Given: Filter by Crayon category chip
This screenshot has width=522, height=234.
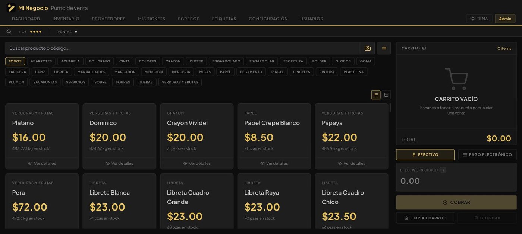Looking at the screenshot, I should (173, 61).
